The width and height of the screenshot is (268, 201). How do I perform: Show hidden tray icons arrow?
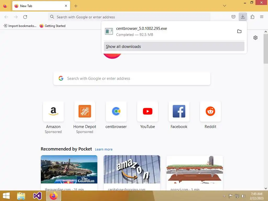(x=224, y=196)
